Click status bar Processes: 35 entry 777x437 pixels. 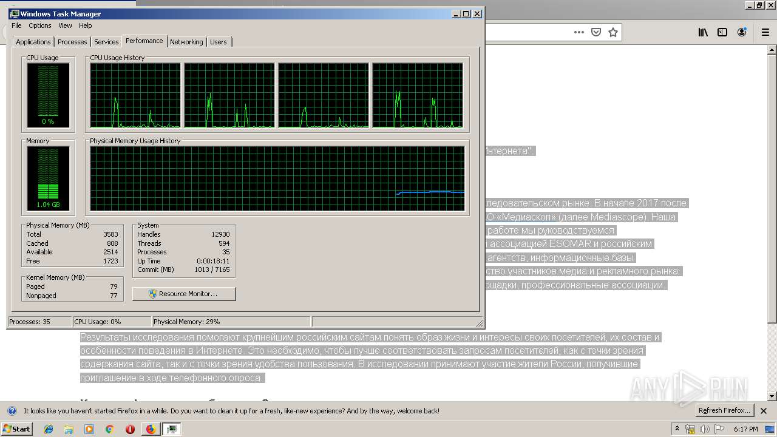[x=30, y=322]
